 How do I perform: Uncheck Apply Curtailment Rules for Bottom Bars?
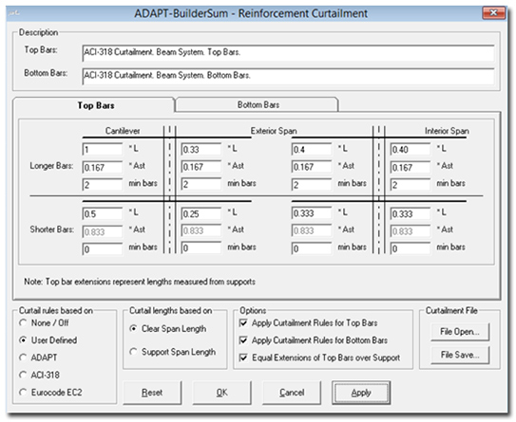point(243,340)
